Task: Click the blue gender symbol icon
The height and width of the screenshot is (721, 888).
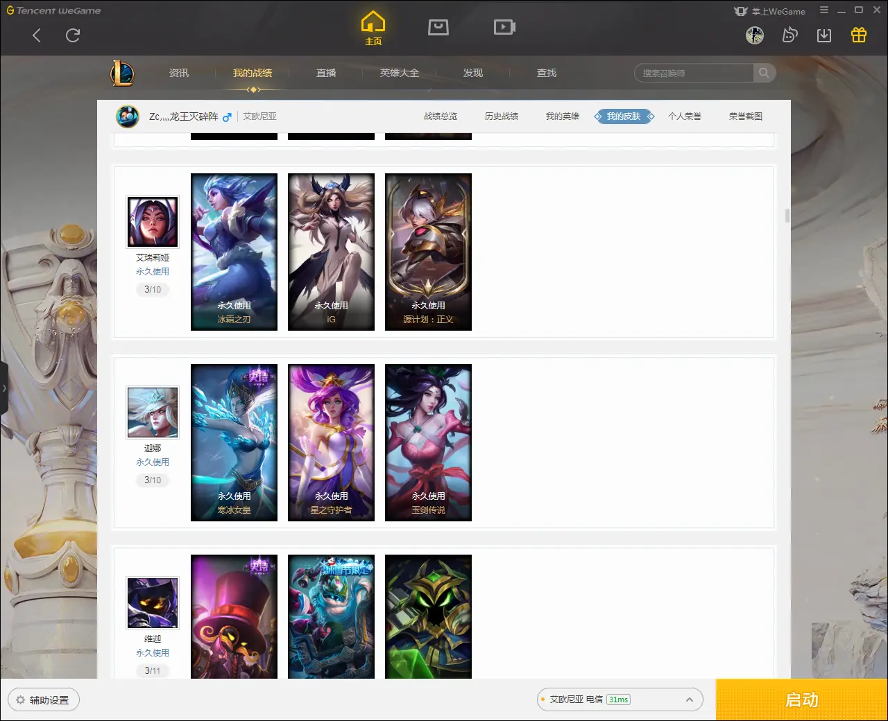Action: click(x=227, y=116)
